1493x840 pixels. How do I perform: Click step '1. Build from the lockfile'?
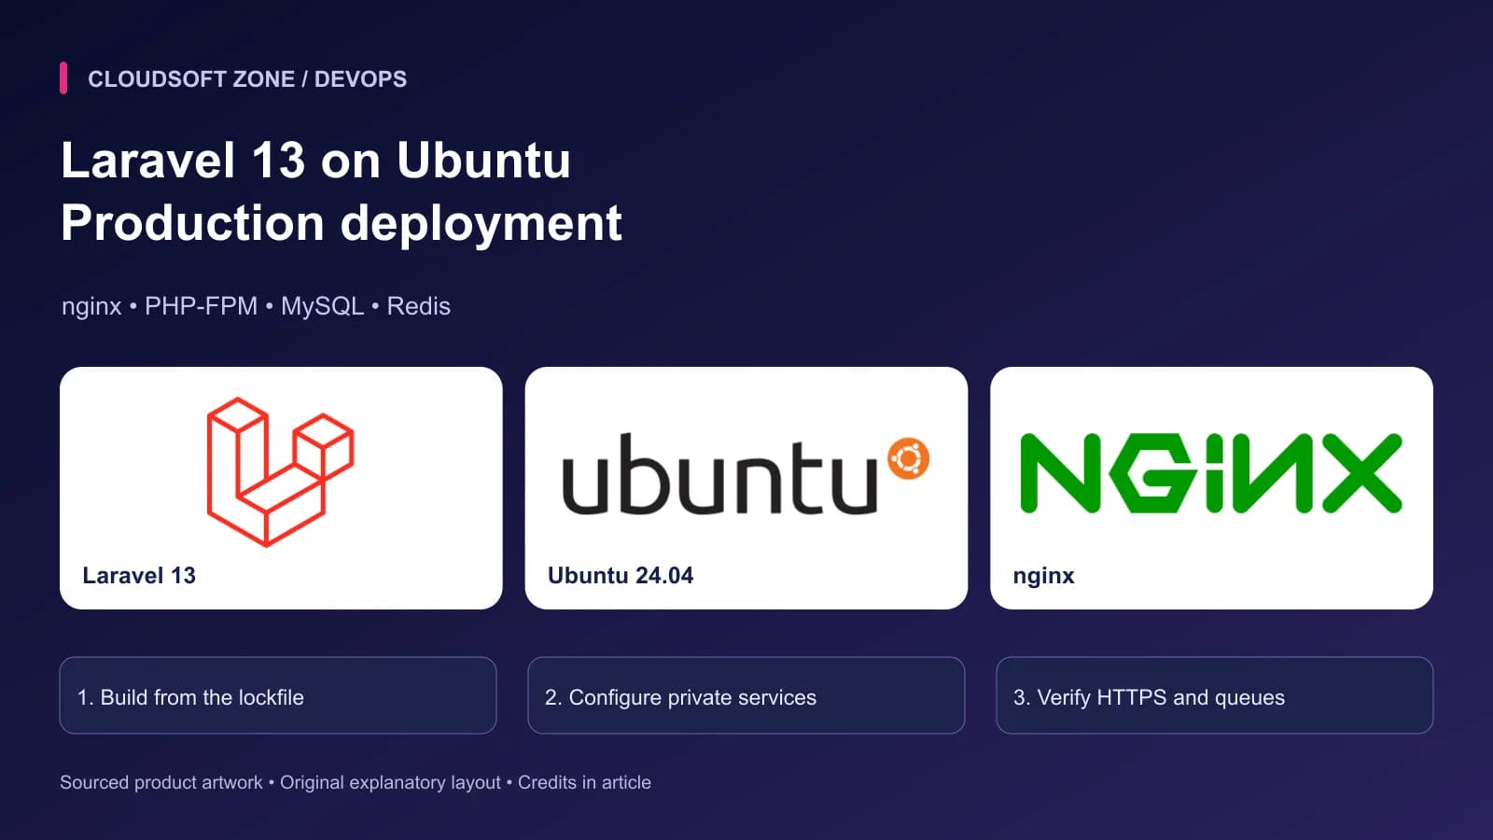[278, 695]
